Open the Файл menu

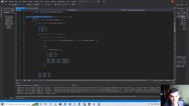6,1
